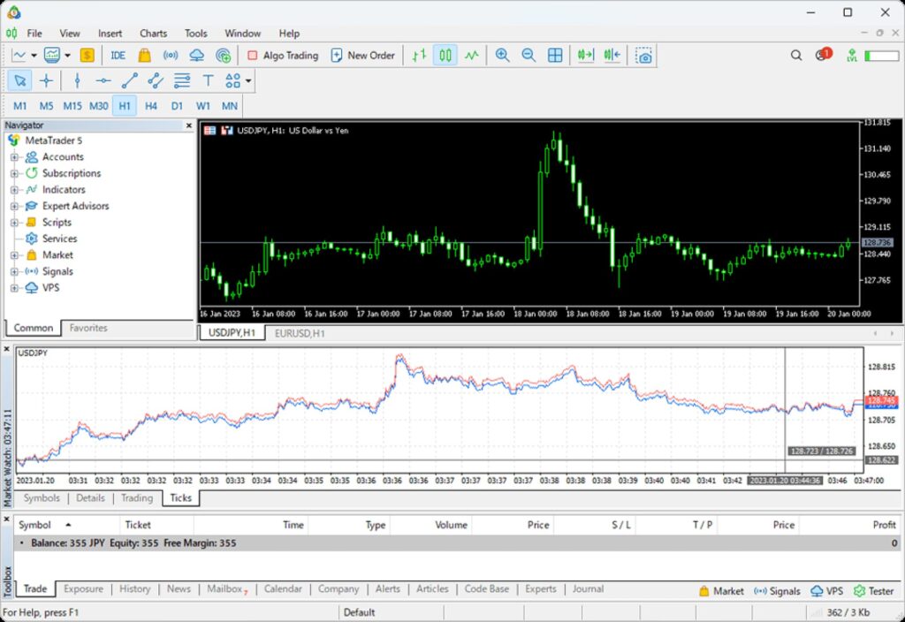Take a chart screenshot with camera icon

click(643, 56)
